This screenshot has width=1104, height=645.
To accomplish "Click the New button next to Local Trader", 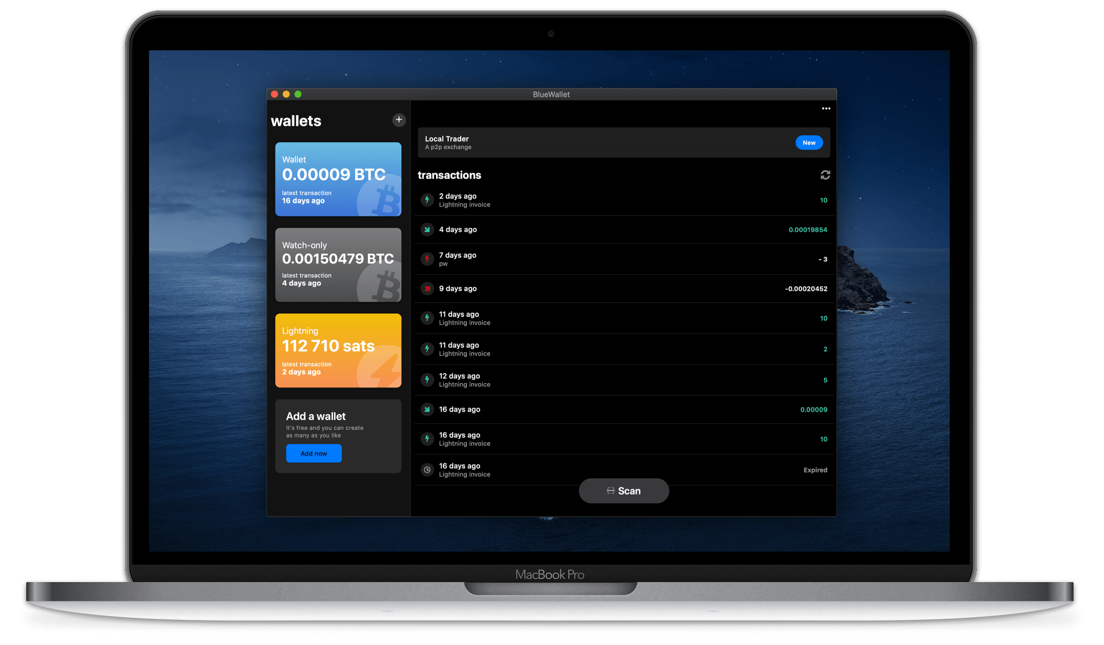I will point(809,142).
